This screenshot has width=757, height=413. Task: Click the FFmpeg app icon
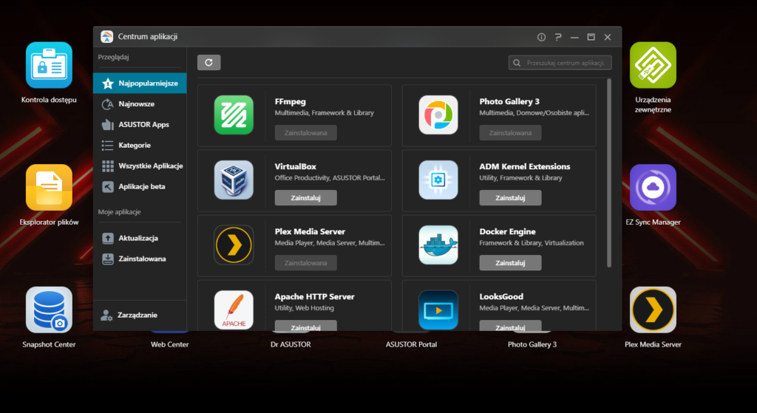[234, 115]
